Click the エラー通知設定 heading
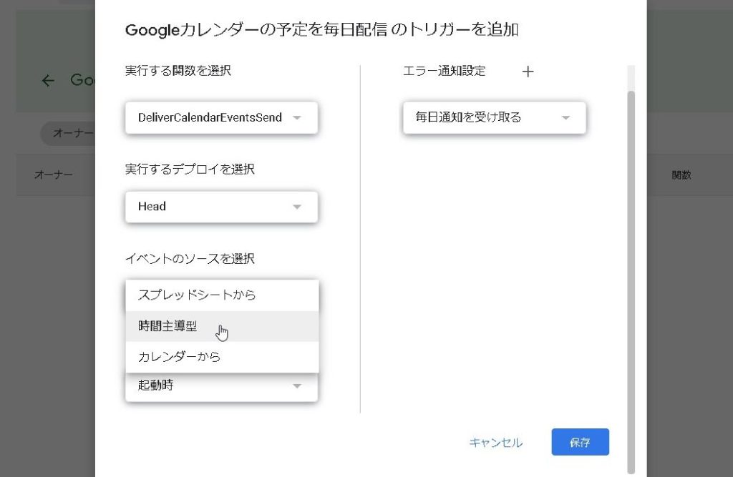 [445, 71]
